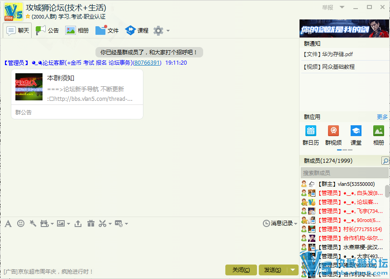This screenshot has width=390, height=279.
Task: Click the gift box icon
Action: point(91,223)
